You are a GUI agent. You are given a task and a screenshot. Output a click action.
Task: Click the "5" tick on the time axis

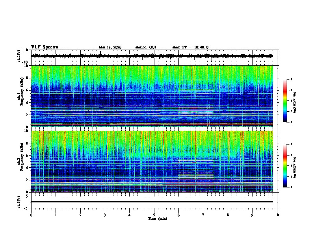154,215
